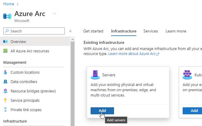The width and height of the screenshot is (202, 126).
Task: Click external link icon after Learn more about Azure Arc
Action: pos(158,54)
